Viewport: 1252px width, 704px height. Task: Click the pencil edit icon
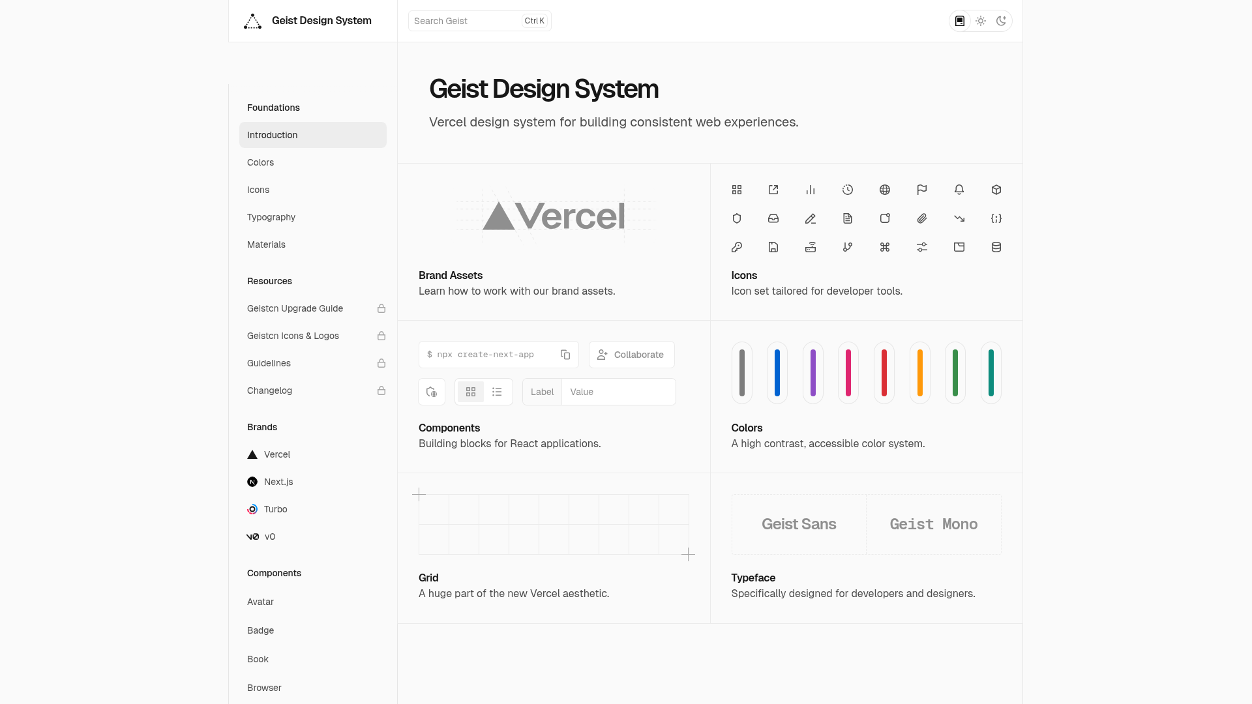811,218
